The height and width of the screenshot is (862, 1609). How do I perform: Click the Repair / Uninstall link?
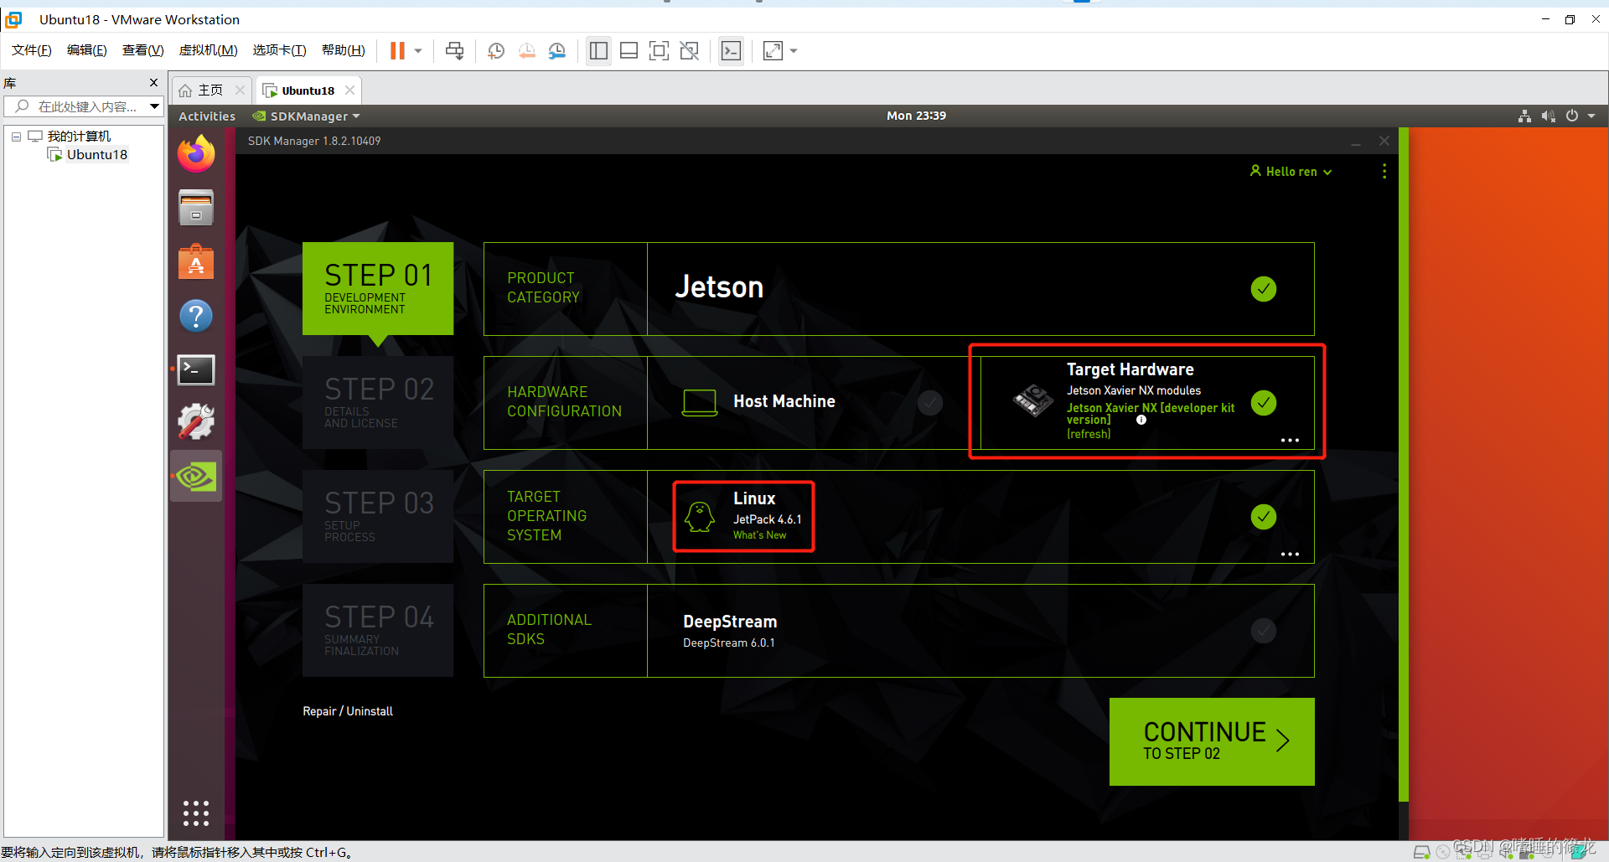point(348,711)
